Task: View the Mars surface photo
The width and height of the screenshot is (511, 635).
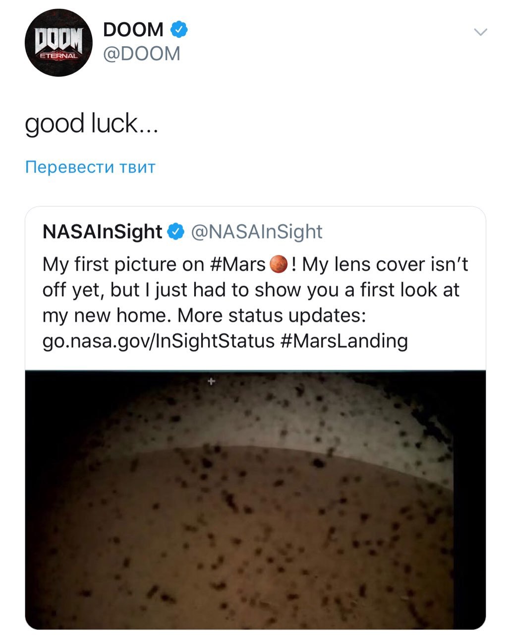Action: point(255,500)
